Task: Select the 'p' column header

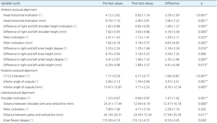Action: (x=202, y=3)
